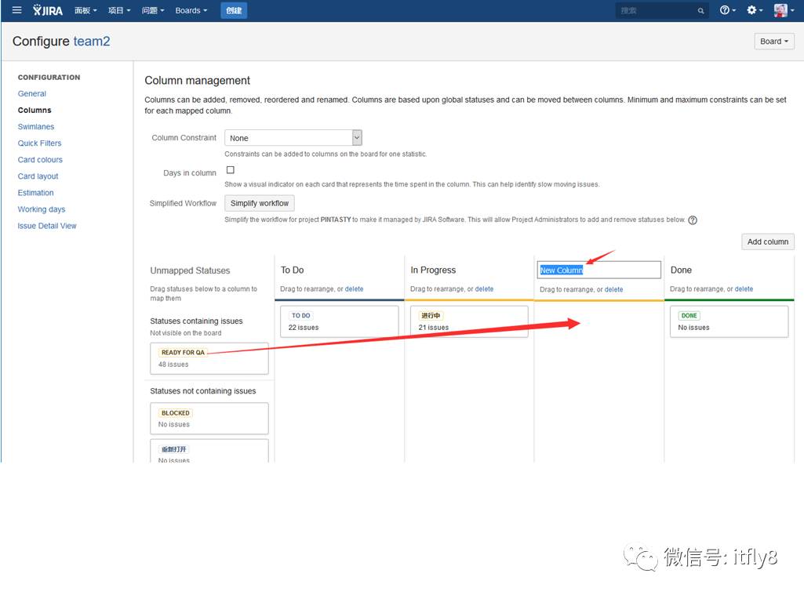804x595 pixels.
Task: Click the Simplified Workflow help icon
Action: click(692, 219)
